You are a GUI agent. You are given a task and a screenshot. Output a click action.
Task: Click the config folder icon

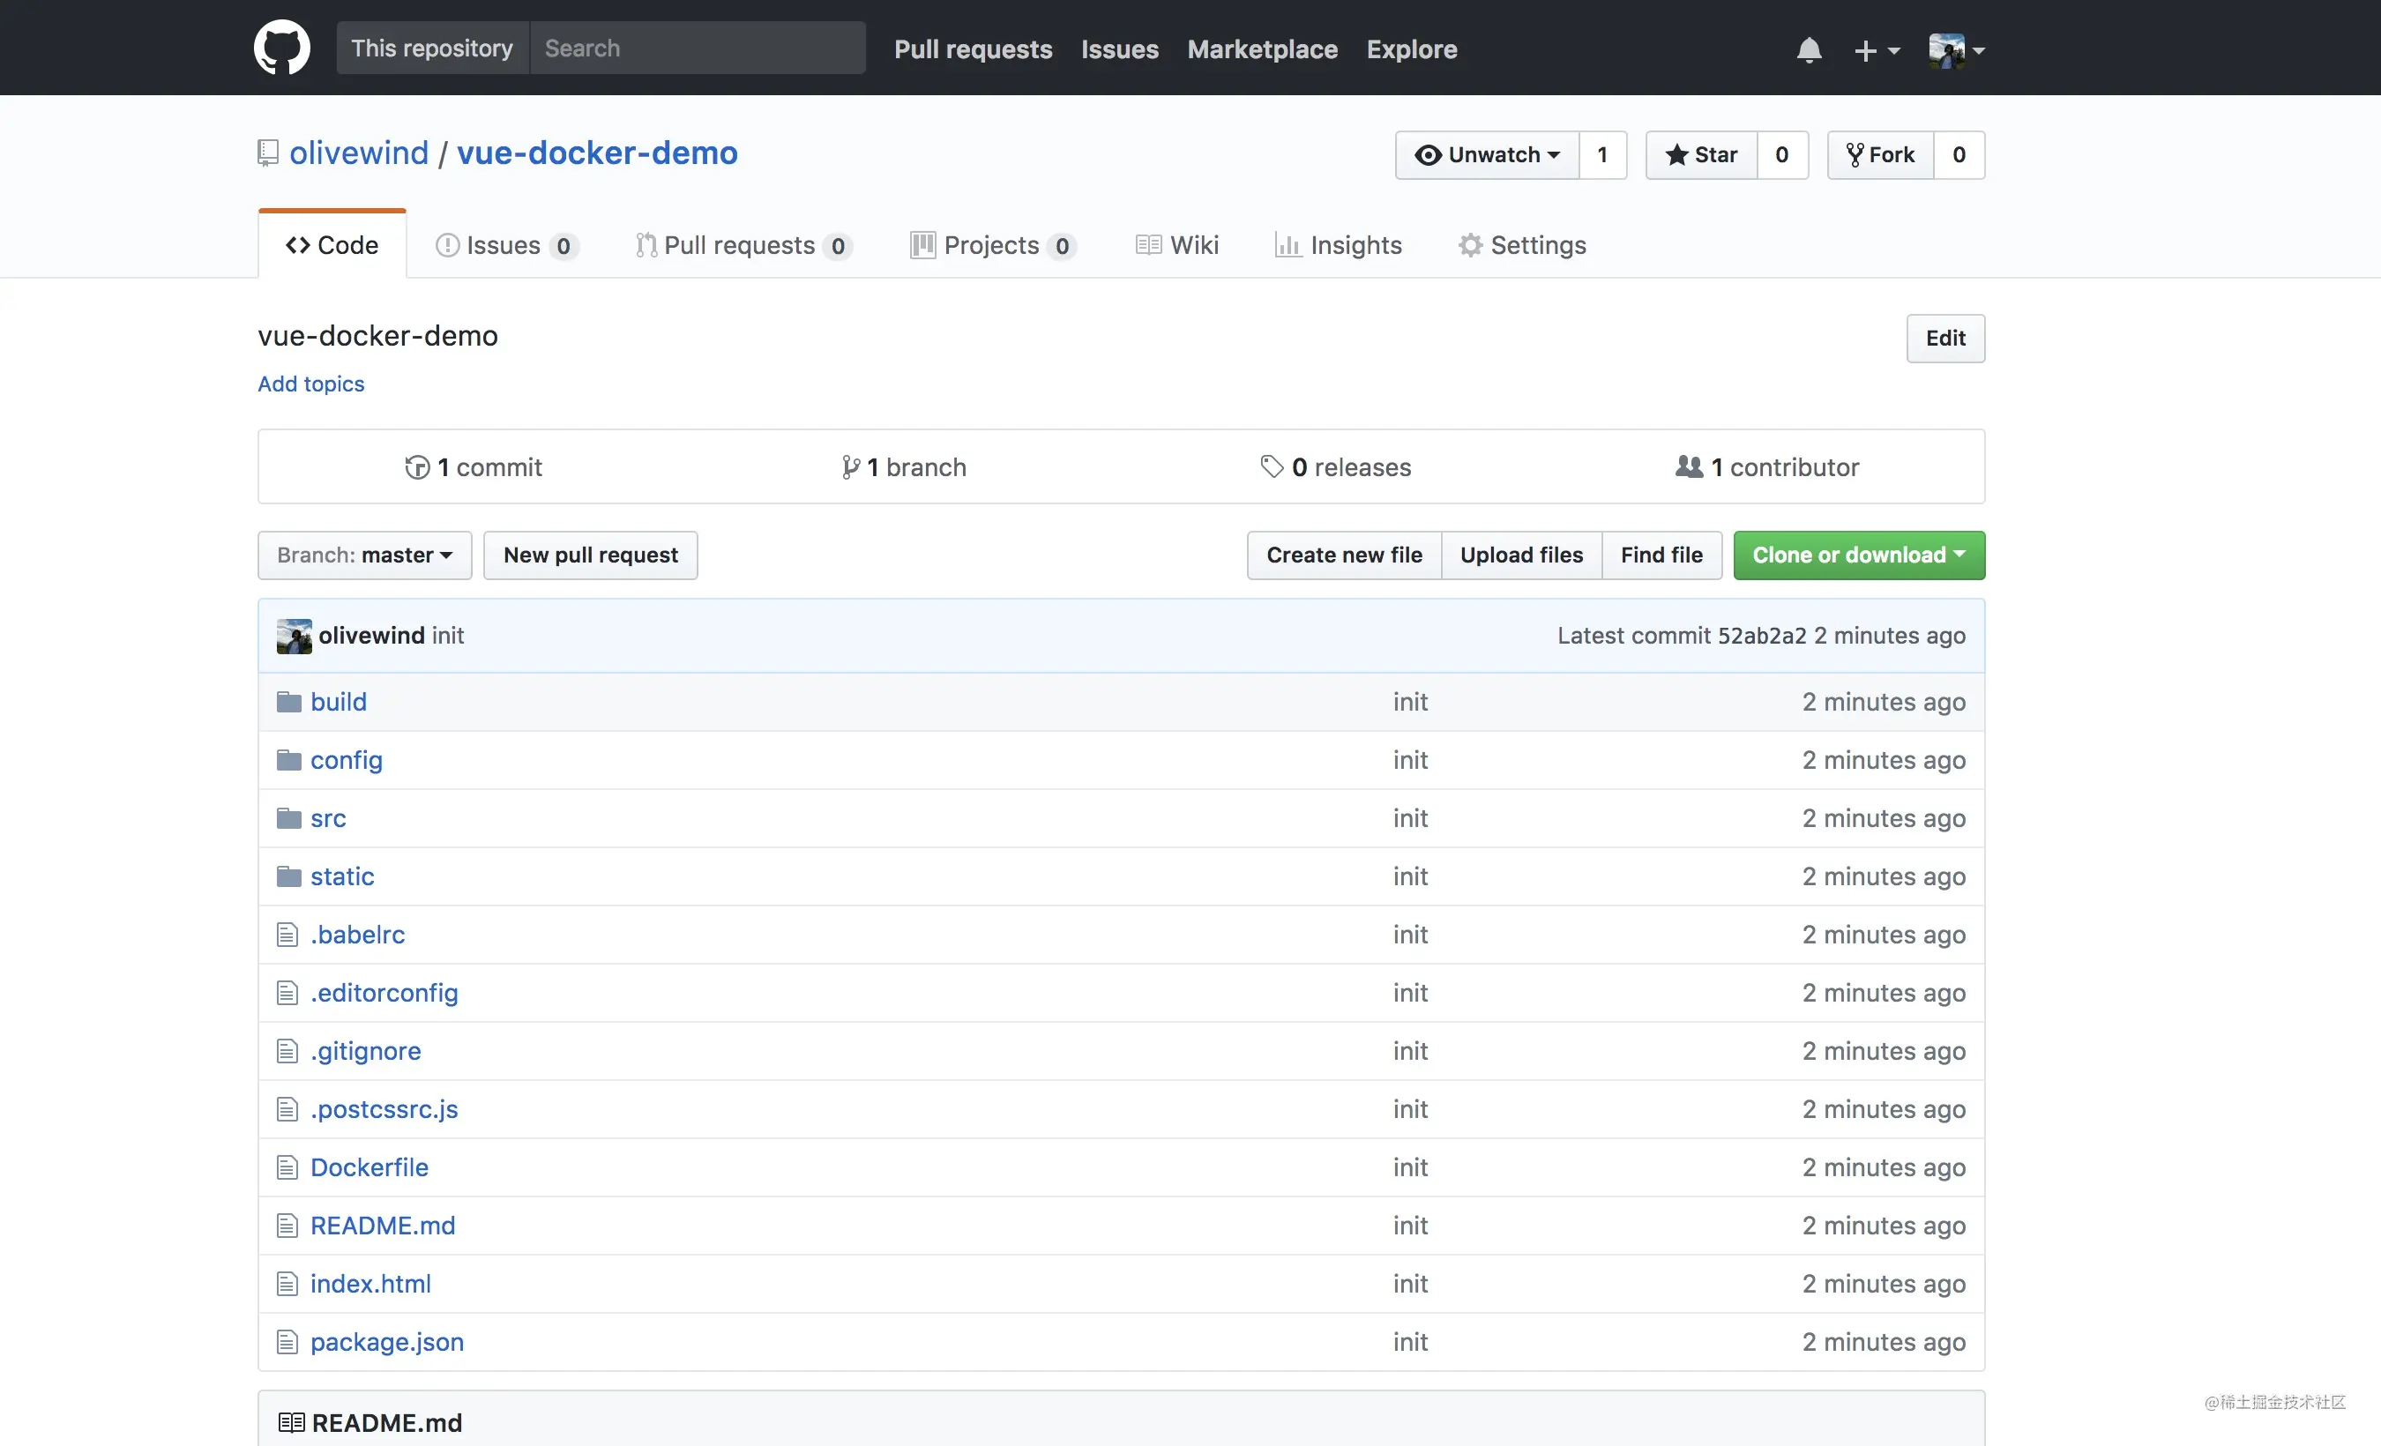click(289, 760)
